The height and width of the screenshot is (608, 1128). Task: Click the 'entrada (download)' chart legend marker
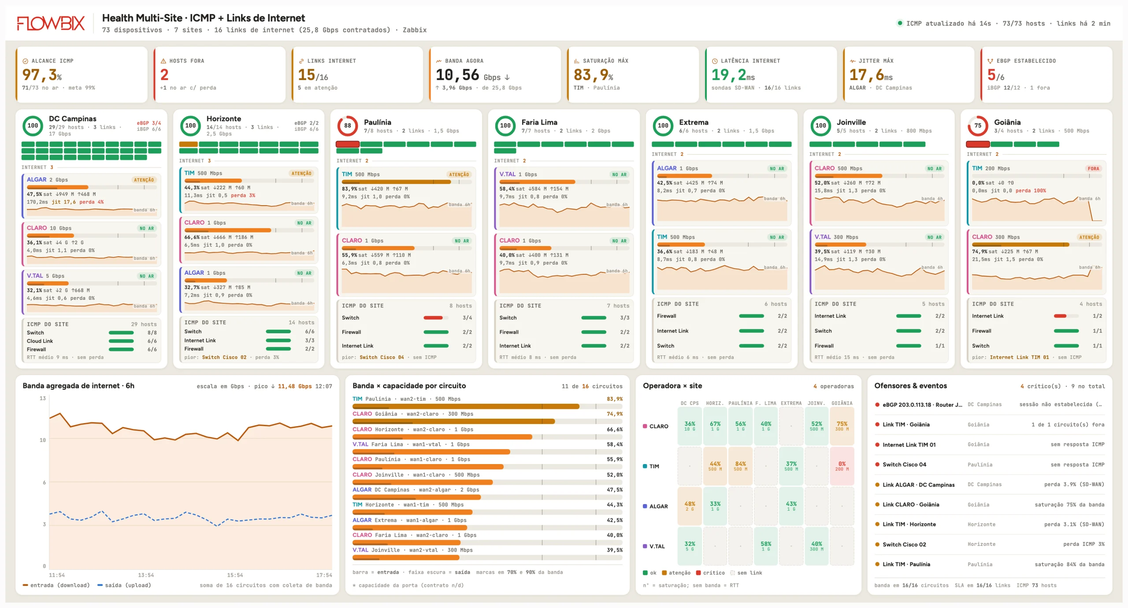pyautogui.click(x=26, y=585)
